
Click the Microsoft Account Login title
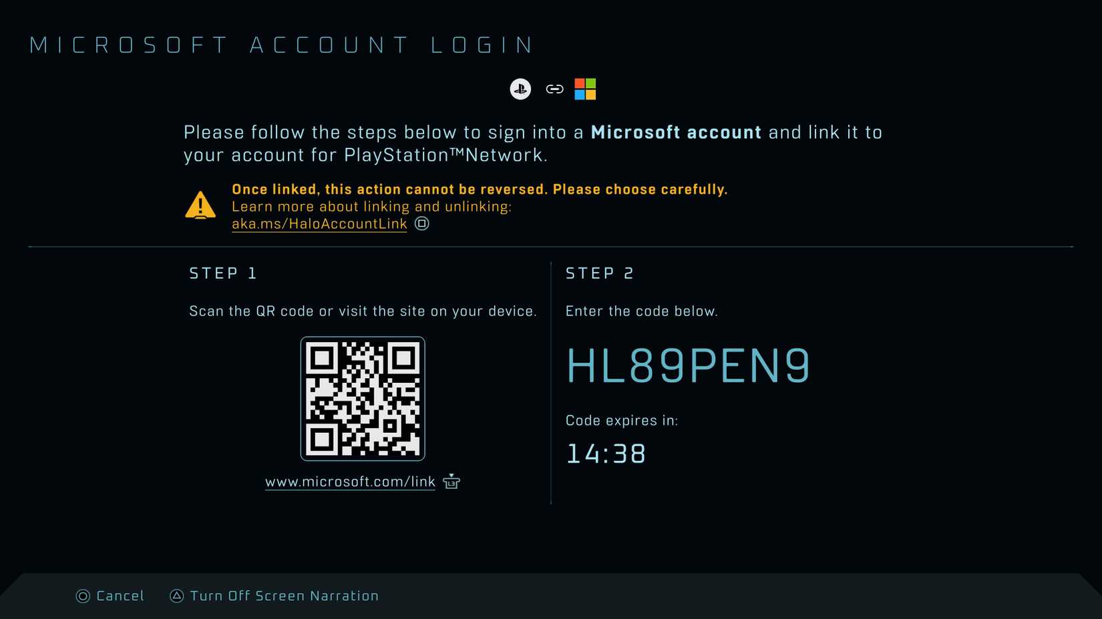pos(281,45)
